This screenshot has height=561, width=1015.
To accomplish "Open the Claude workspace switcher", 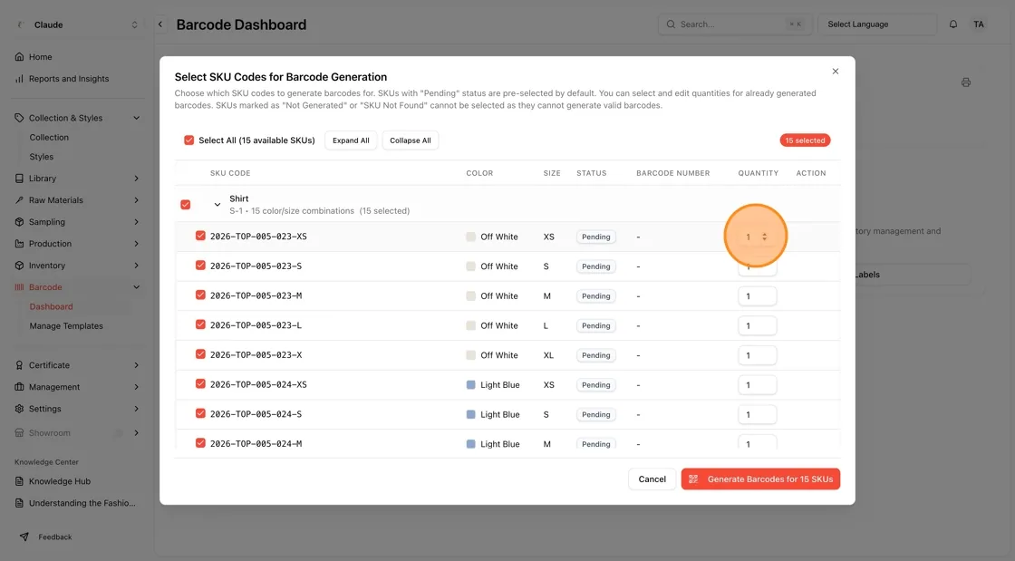I will (x=76, y=24).
